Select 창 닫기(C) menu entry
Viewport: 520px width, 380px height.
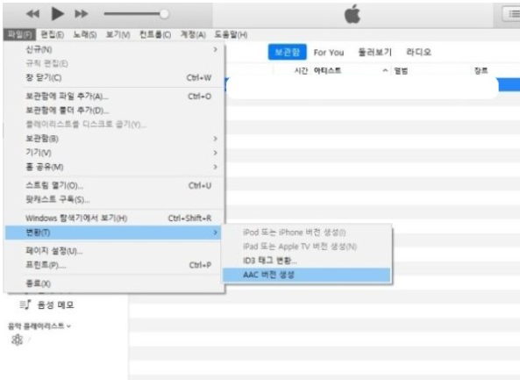click(114, 77)
